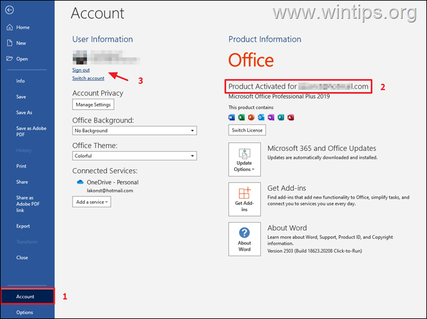Select the Account sidebar item
The width and height of the screenshot is (427, 319).
pyautogui.click(x=28, y=296)
